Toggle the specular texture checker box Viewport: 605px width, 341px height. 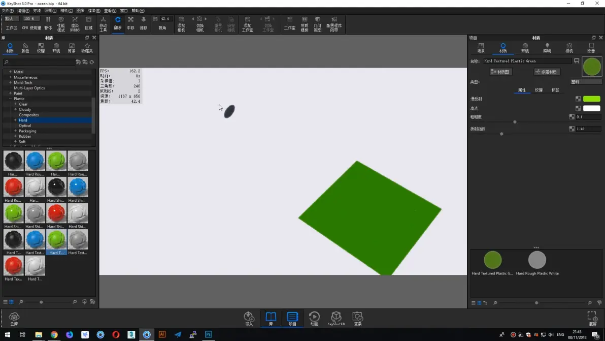(578, 109)
